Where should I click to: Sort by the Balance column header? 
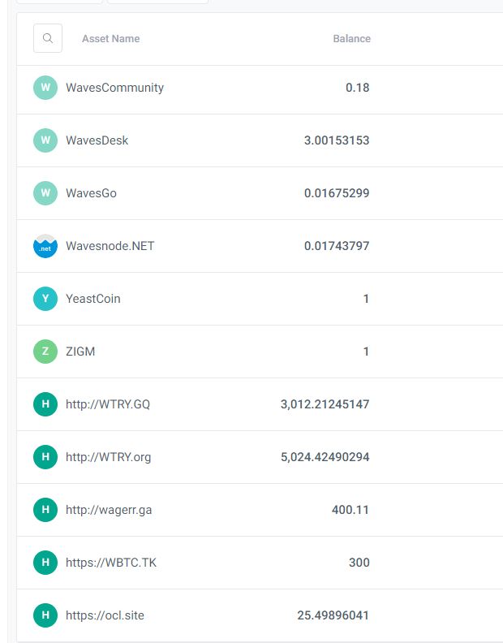pyautogui.click(x=351, y=39)
